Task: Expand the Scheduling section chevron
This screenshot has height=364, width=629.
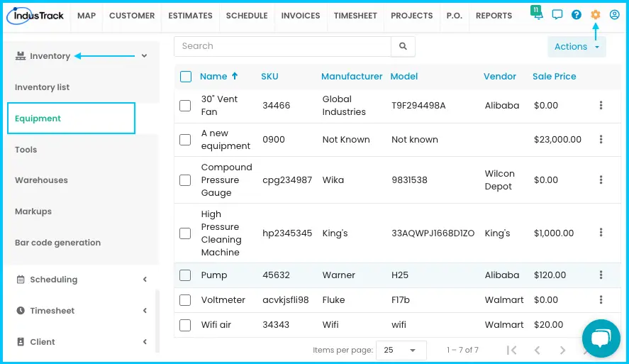Action: click(x=145, y=280)
